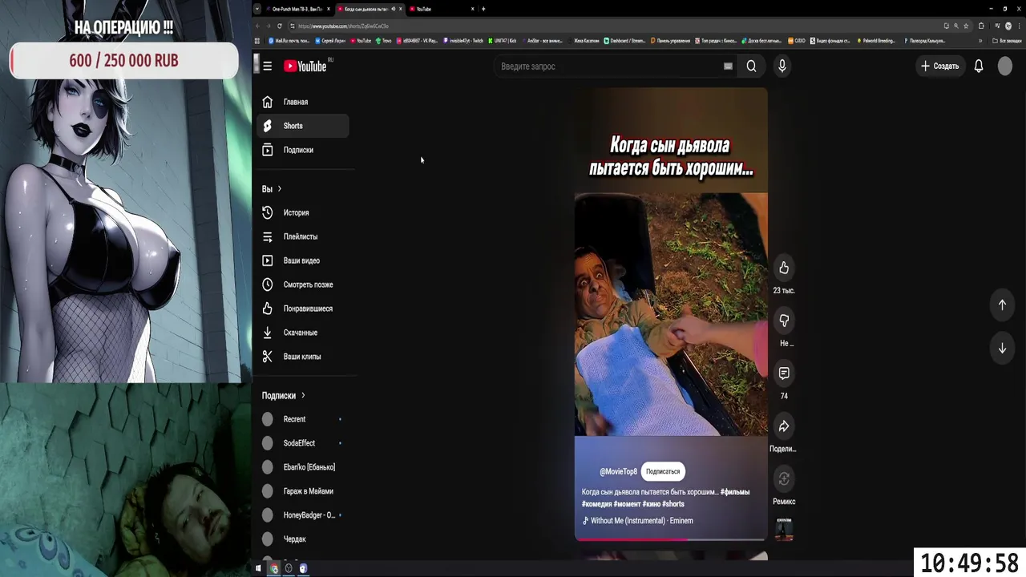Open the 'Гараж в Майами' channel
Screen dimensions: 1026x577
coord(303,491)
